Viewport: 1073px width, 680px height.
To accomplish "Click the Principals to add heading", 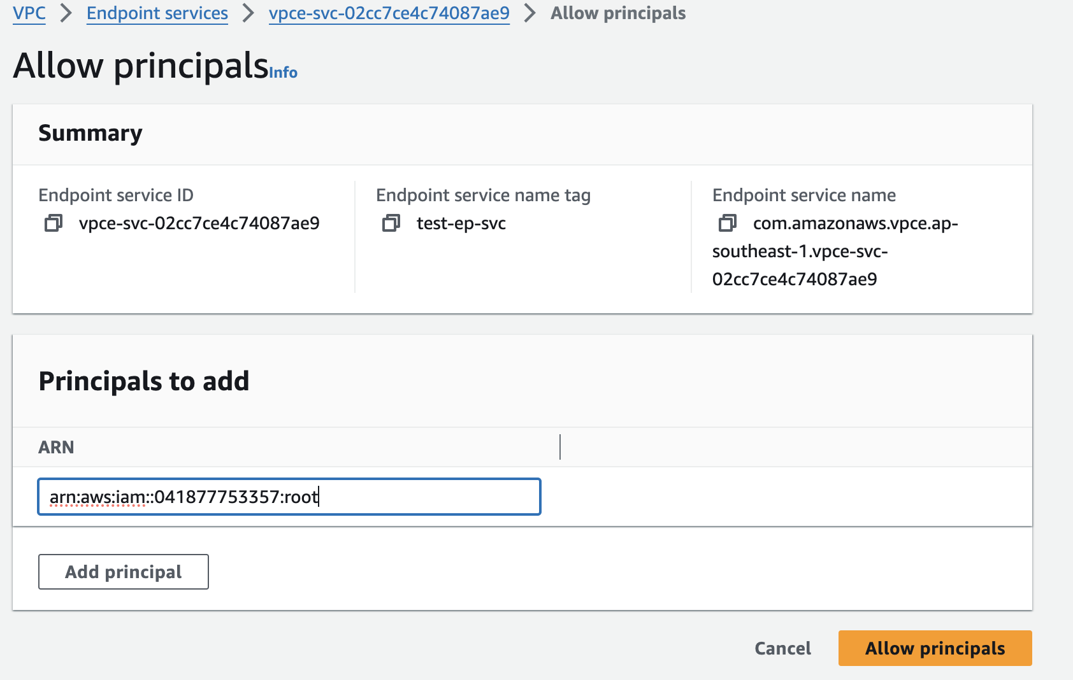I will pos(144,381).
